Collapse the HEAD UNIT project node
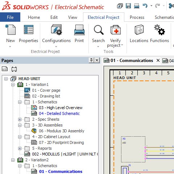This screenshot has width=174, height=174. pos(6,79)
